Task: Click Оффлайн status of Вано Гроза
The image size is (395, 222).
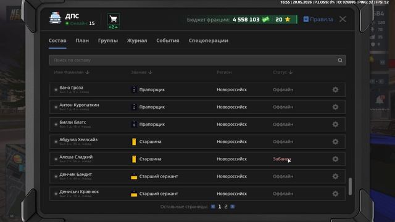Action: tap(283, 89)
